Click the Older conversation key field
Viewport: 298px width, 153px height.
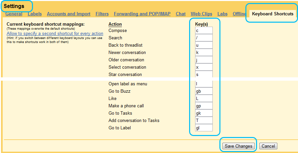click(204, 60)
